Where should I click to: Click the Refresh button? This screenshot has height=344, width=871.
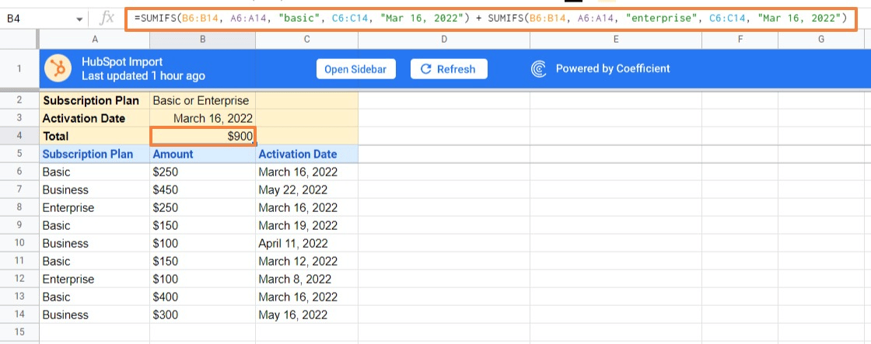[x=448, y=69]
